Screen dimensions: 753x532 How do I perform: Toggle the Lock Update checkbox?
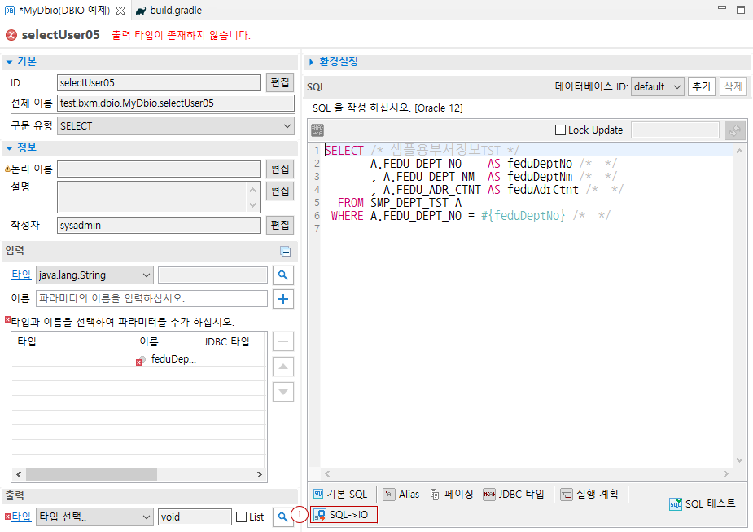560,130
